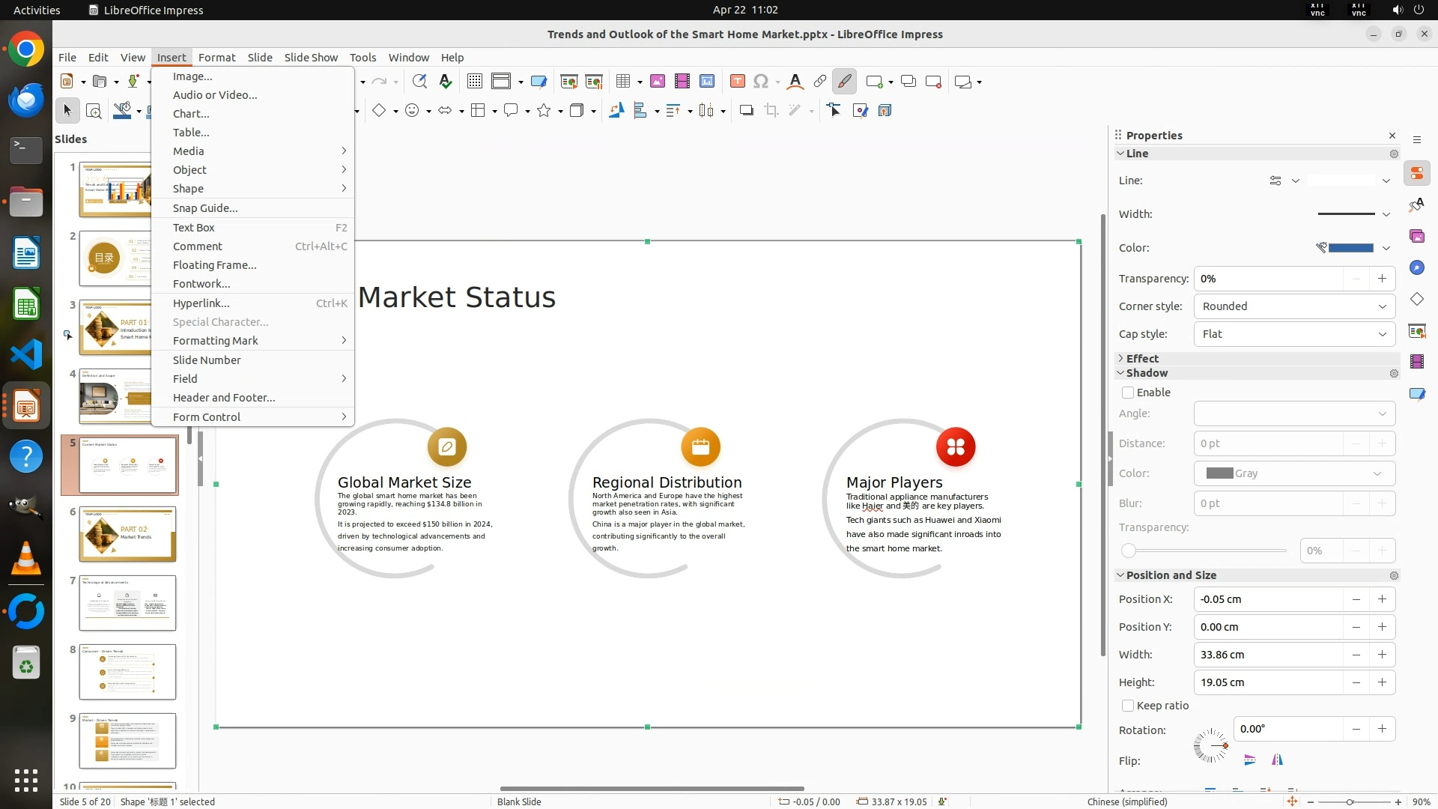Click the Display Grid toolbar icon
This screenshot has width=1438, height=809.
(x=474, y=82)
